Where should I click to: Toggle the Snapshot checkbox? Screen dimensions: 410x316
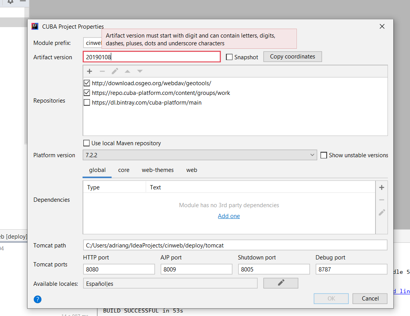pos(229,57)
